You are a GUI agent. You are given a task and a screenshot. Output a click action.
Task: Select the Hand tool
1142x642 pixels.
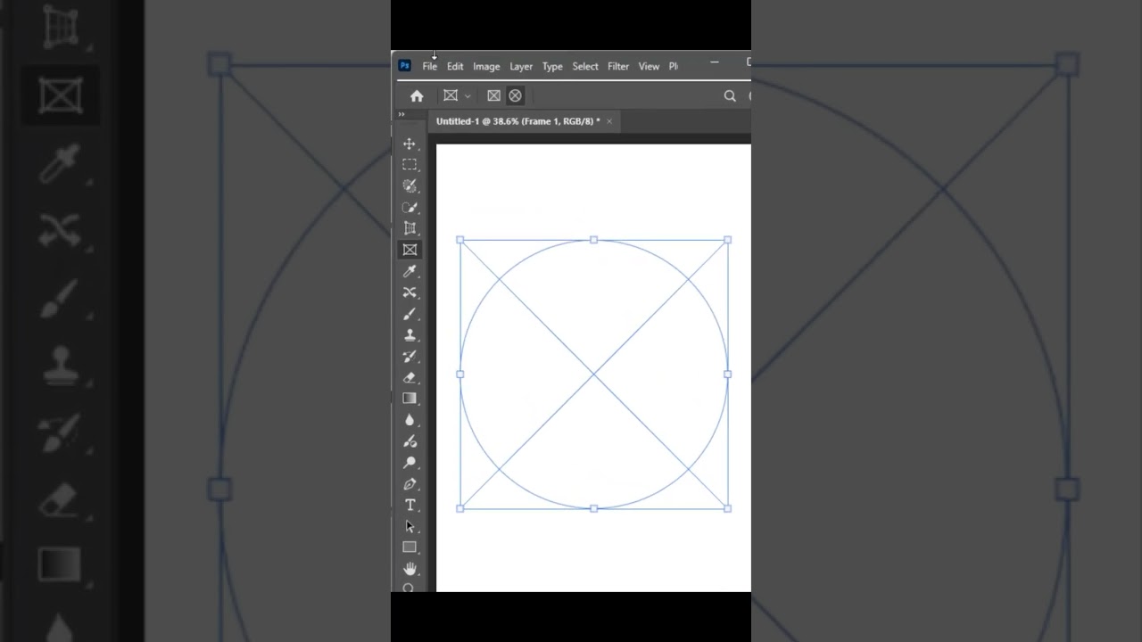(410, 569)
